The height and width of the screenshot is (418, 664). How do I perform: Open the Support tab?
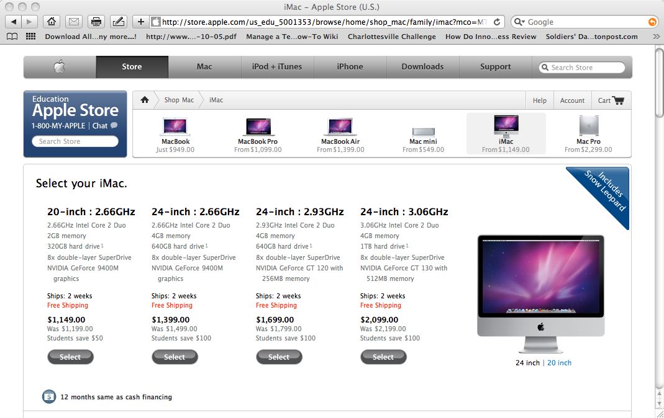496,67
